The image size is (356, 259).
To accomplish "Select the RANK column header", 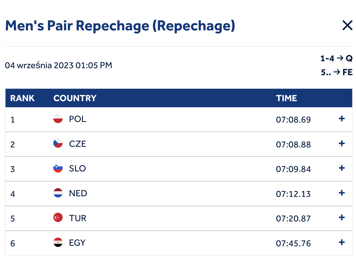I will [x=22, y=98].
